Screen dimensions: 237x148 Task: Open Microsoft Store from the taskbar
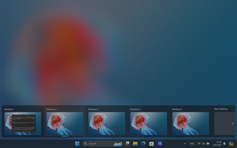coord(151,144)
